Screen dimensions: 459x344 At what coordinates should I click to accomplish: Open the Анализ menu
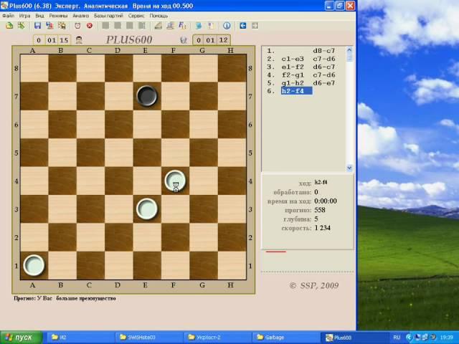click(81, 16)
